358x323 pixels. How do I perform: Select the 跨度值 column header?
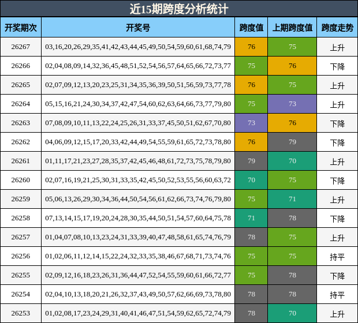tap(251, 28)
